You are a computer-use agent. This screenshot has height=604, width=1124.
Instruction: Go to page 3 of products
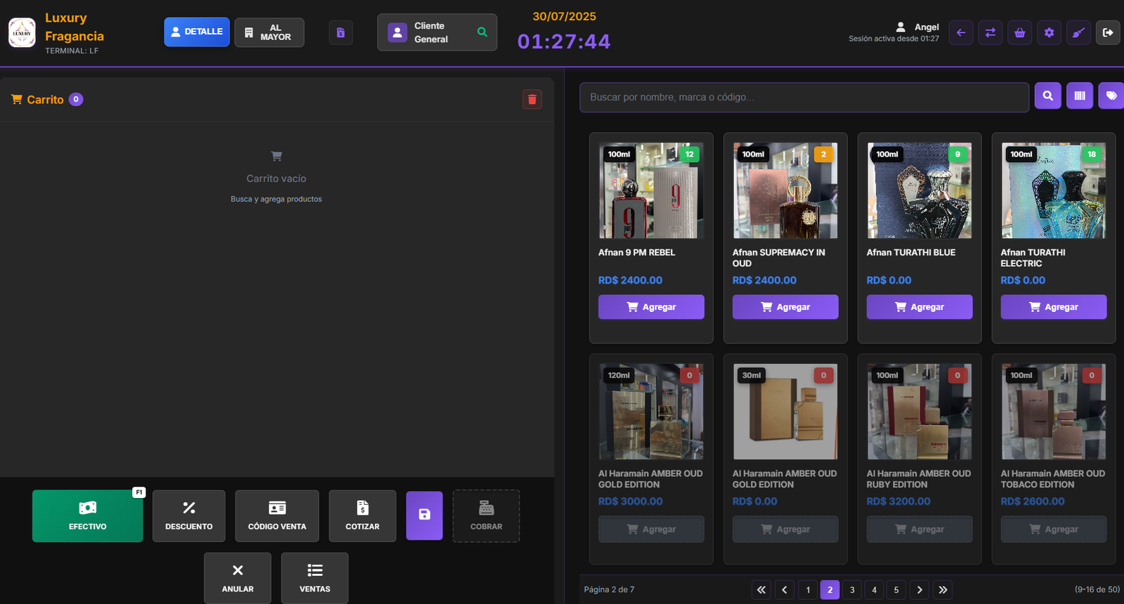tap(852, 590)
